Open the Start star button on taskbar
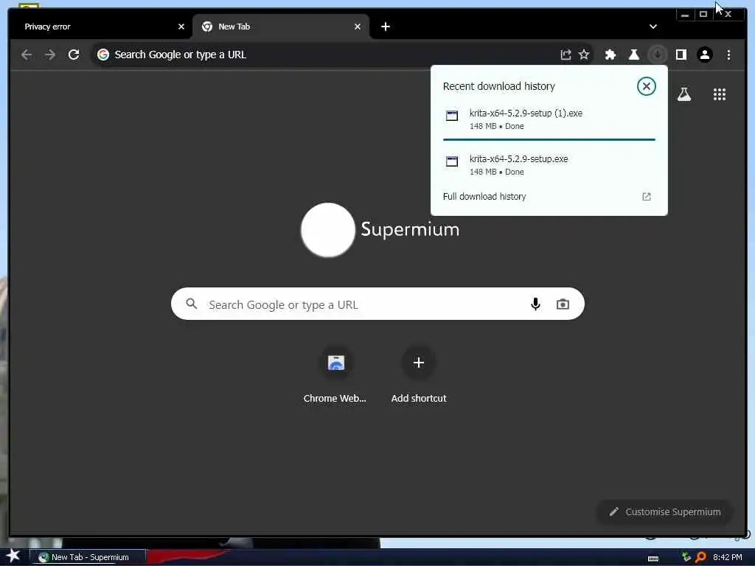 tap(13, 556)
